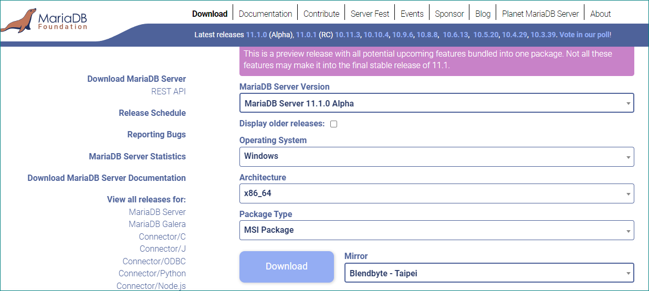Open Download MariaDB Server Documentation link
This screenshot has height=291, width=649.
click(107, 178)
